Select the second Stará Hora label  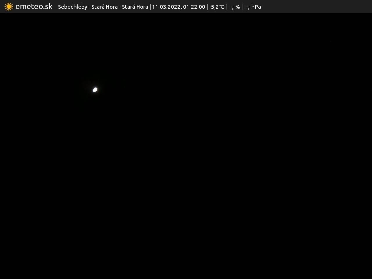tap(135, 7)
